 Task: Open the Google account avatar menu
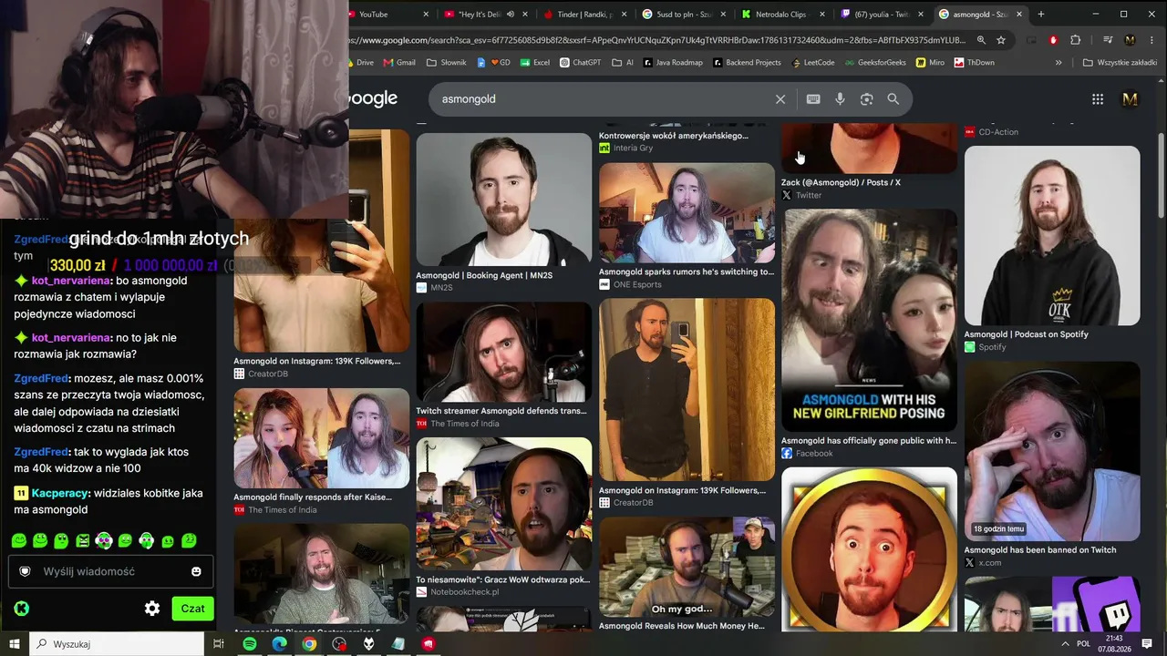pyautogui.click(x=1131, y=99)
